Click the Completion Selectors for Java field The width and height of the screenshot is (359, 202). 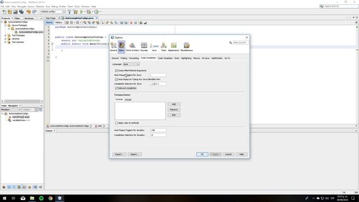click(158, 84)
